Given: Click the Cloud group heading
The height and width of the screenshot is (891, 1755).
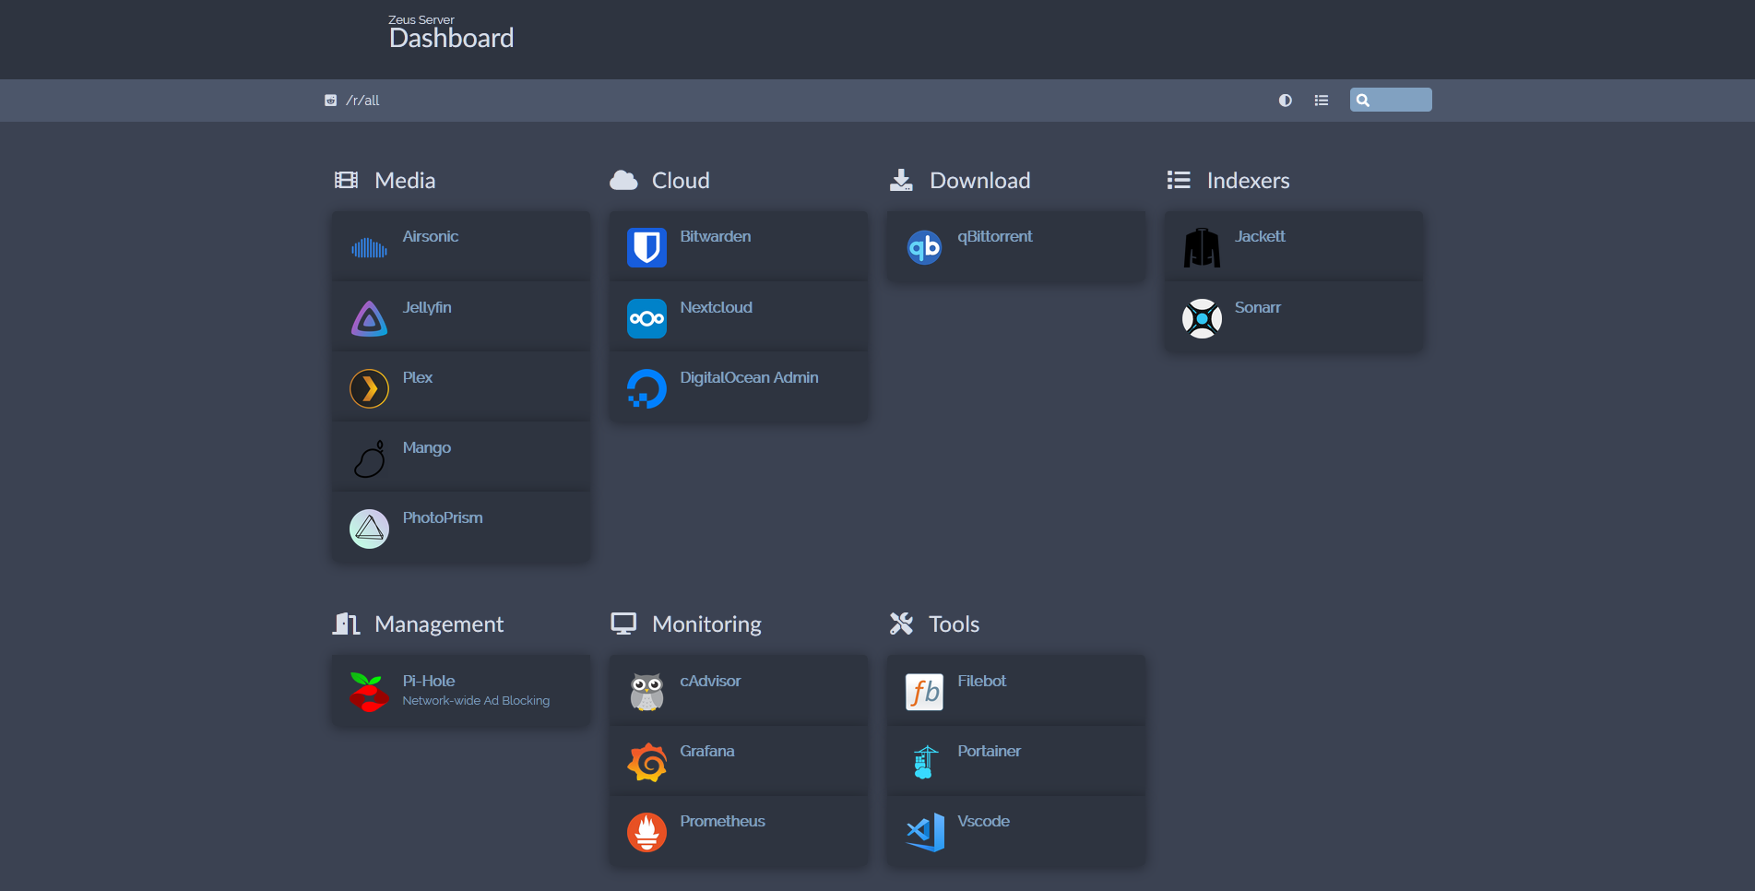Looking at the screenshot, I should pyautogui.click(x=681, y=181).
